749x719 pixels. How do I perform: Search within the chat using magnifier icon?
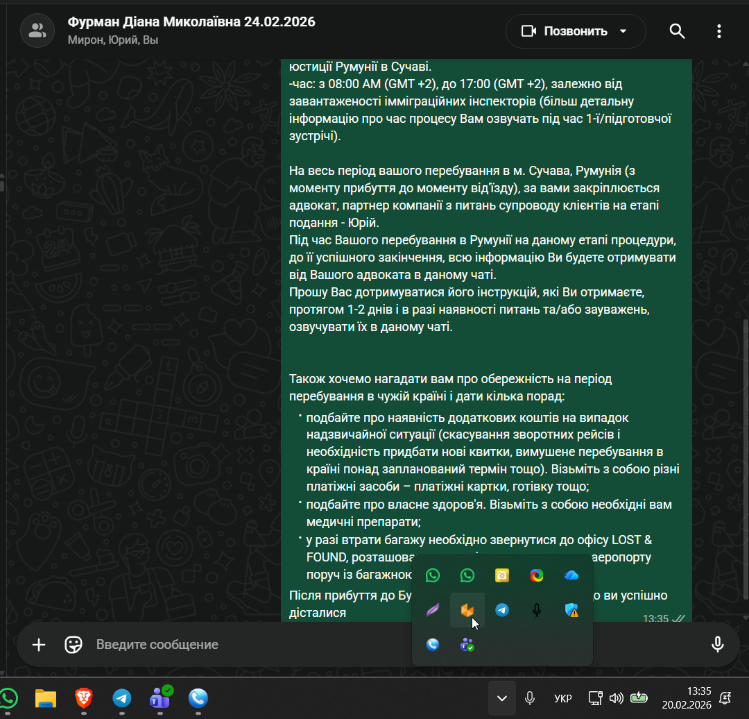677,31
